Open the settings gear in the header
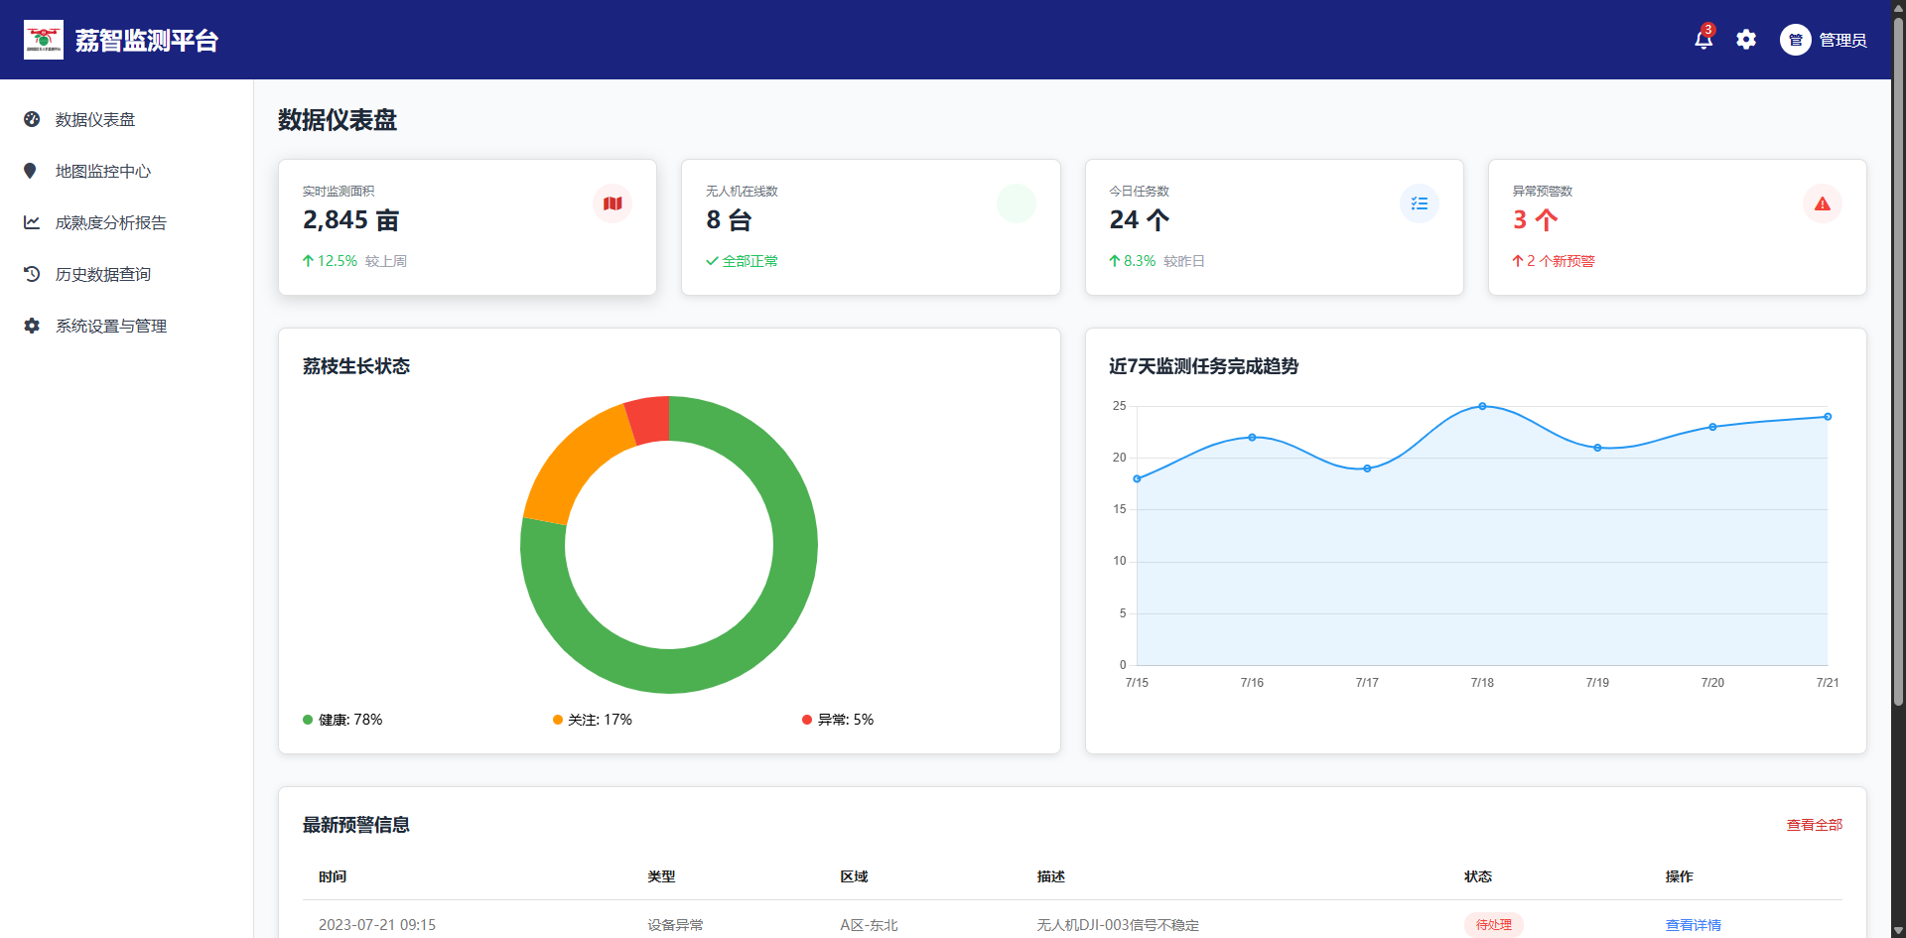1906x938 pixels. pos(1746,40)
